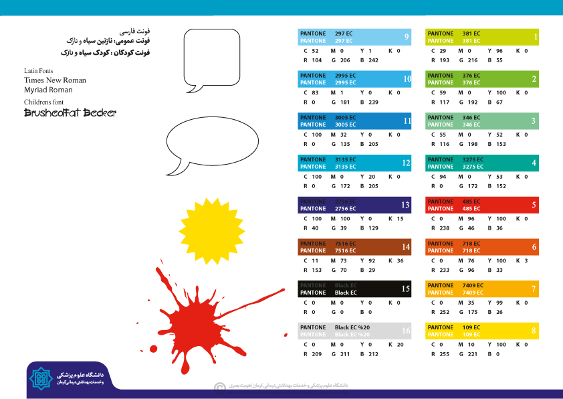Click the rounded square speech bubble
Screen dimensions: 563x399
tap(211, 56)
